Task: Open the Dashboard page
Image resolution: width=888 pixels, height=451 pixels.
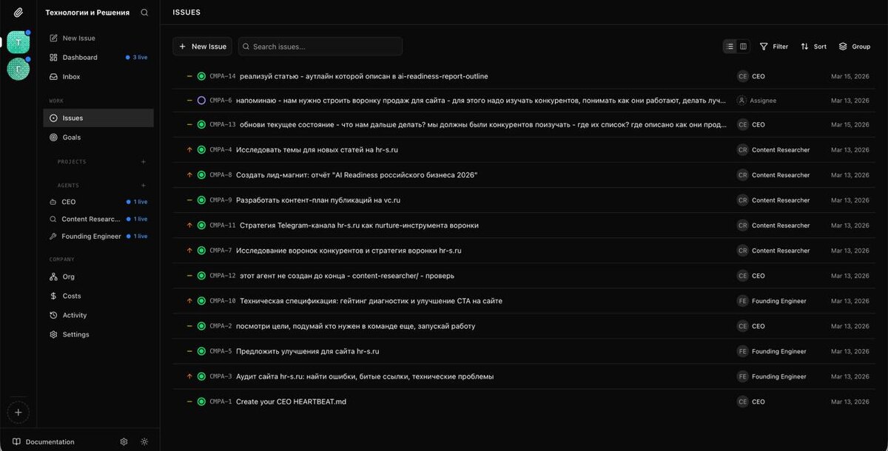Action: [98, 58]
